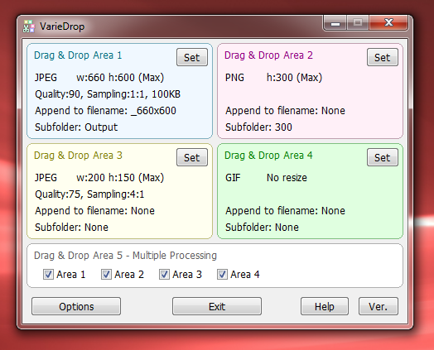Select the yellow Drag & Drop Area 3 panel
Screen dimensions: 434x350
(x=119, y=191)
